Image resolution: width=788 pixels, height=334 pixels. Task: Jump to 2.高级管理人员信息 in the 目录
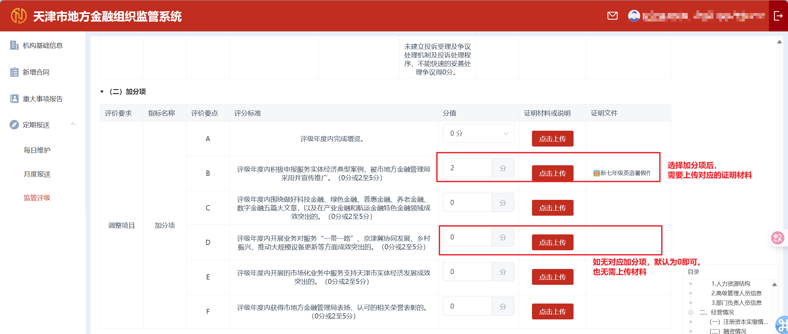(736, 293)
